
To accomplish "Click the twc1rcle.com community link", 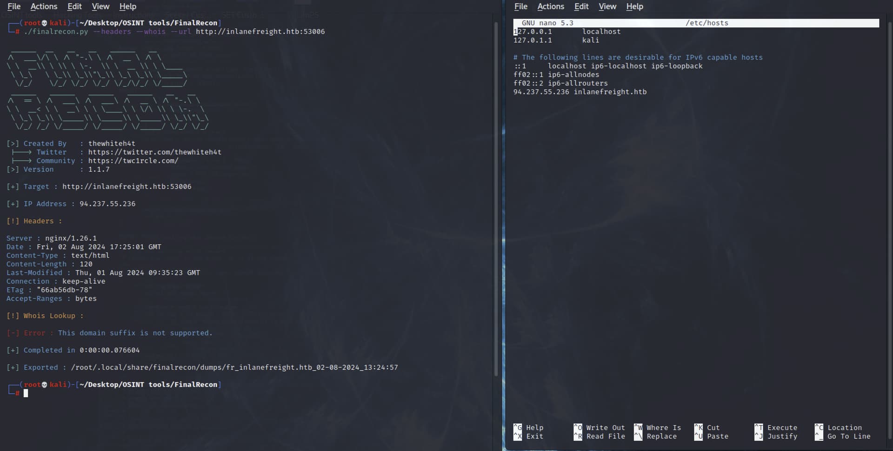I will tap(133, 160).
